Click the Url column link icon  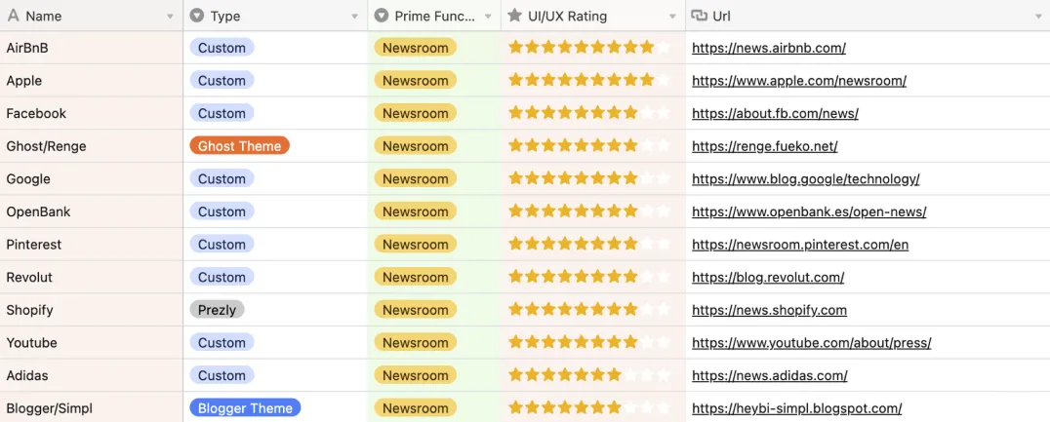pyautogui.click(x=699, y=16)
